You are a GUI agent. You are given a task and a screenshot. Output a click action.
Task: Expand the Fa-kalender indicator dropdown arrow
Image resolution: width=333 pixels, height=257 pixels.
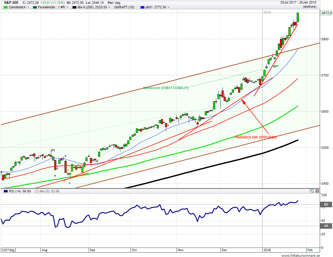click(x=67, y=7)
